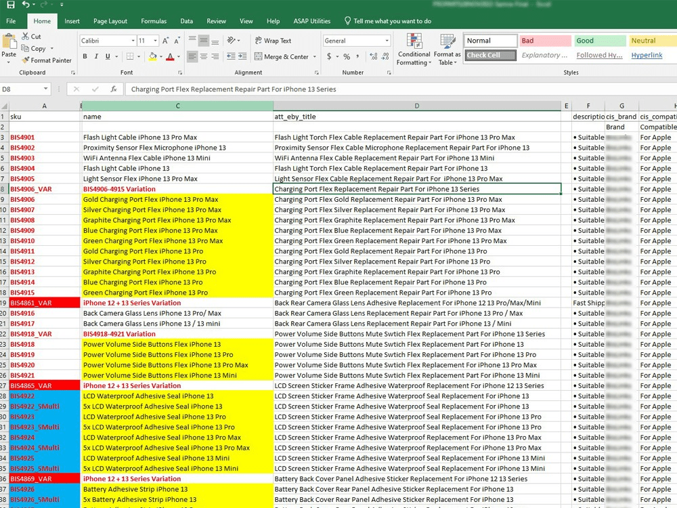Open the File tab
Image resolution: width=677 pixels, height=508 pixels.
coord(11,21)
